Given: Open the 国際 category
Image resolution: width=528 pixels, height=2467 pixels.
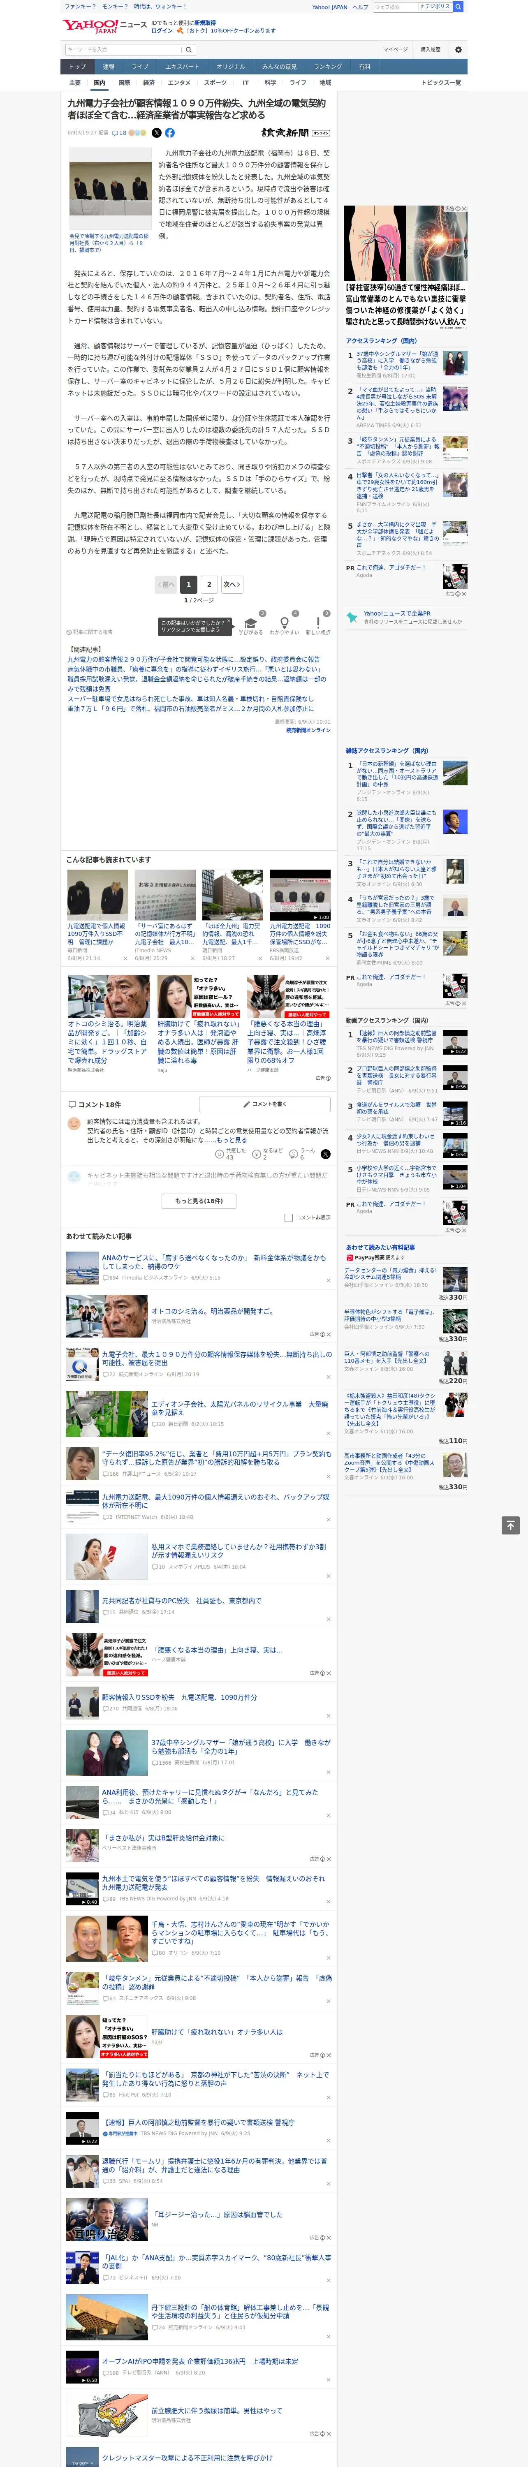Looking at the screenshot, I should click(124, 82).
